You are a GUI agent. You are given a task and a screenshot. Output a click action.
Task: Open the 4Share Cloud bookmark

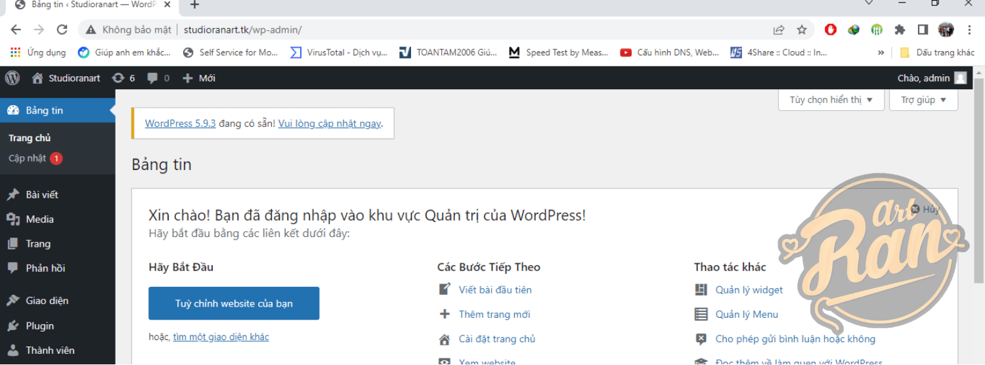coord(779,53)
